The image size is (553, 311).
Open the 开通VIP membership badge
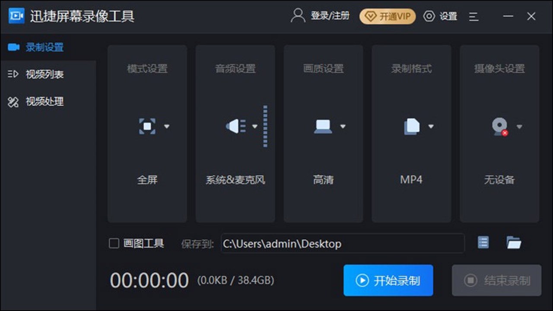point(388,16)
